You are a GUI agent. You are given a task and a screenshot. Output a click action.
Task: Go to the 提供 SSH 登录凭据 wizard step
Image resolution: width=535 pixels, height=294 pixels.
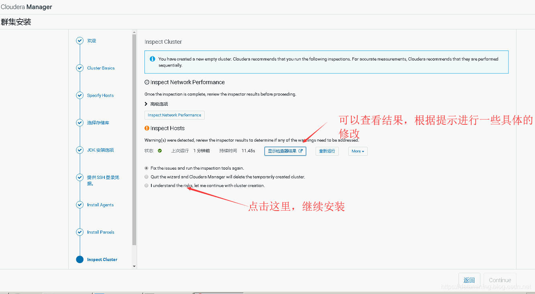coord(103,180)
